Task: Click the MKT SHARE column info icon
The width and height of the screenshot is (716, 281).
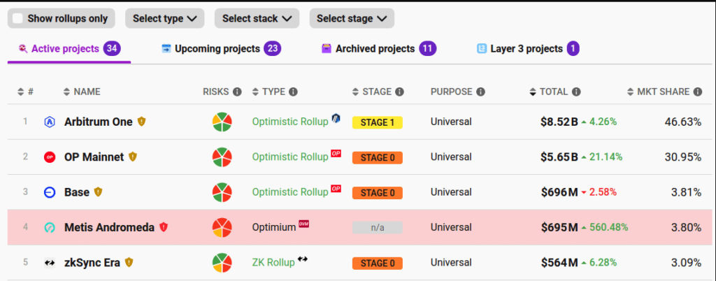Action: [x=697, y=92]
